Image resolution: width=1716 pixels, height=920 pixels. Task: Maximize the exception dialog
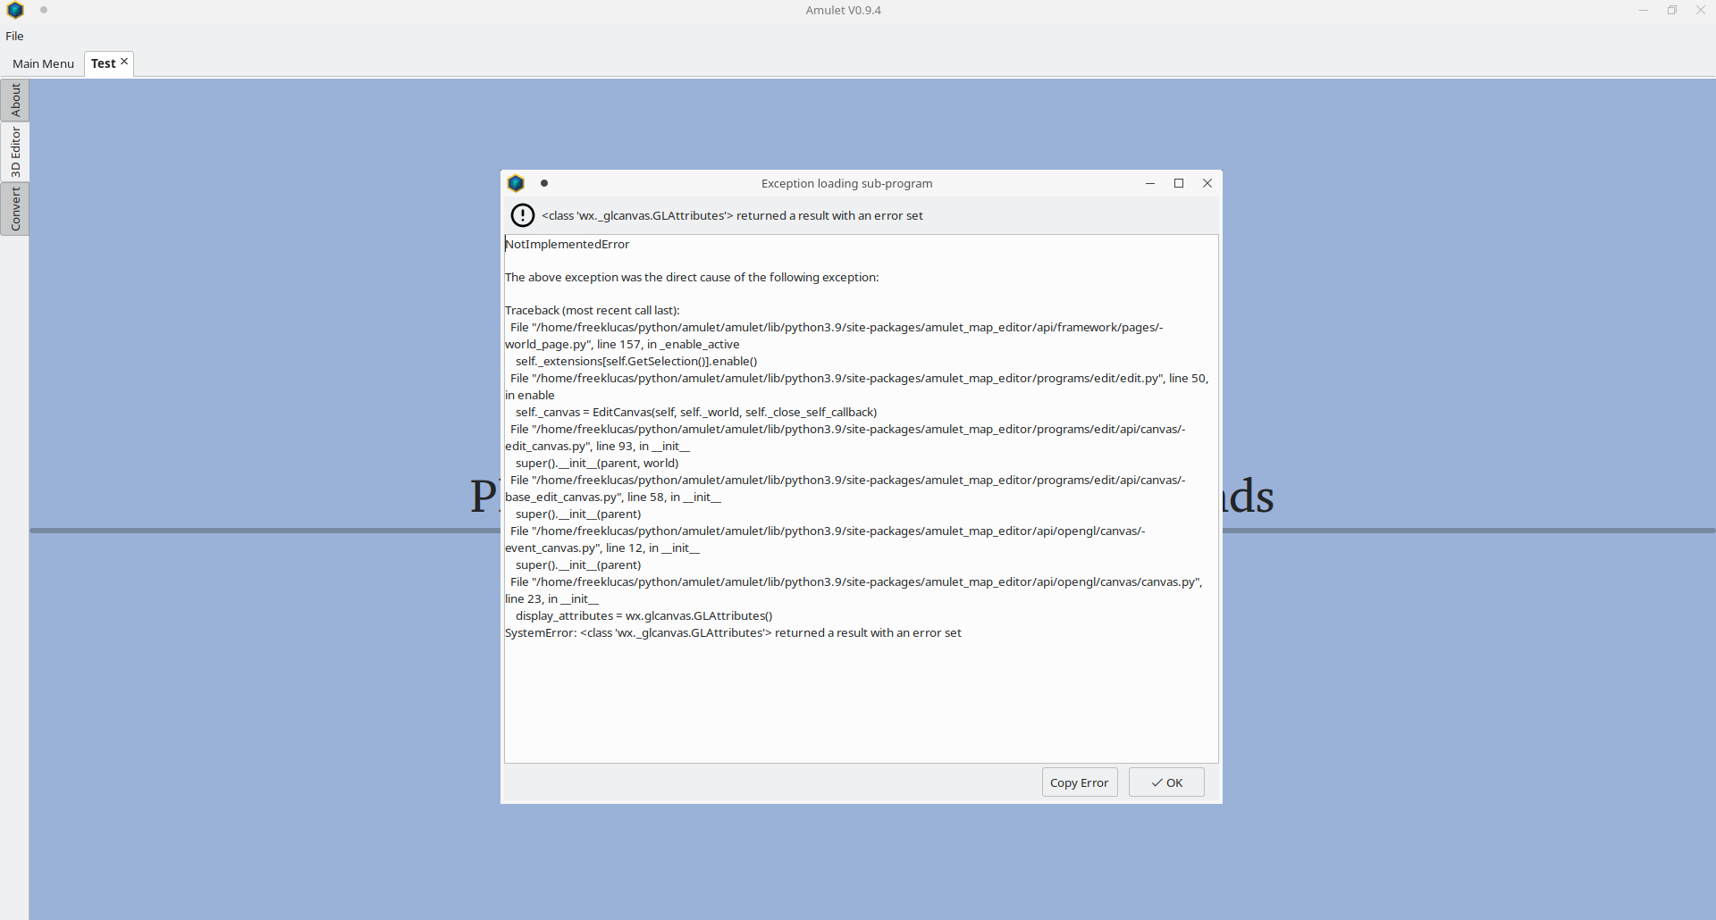pos(1179,183)
